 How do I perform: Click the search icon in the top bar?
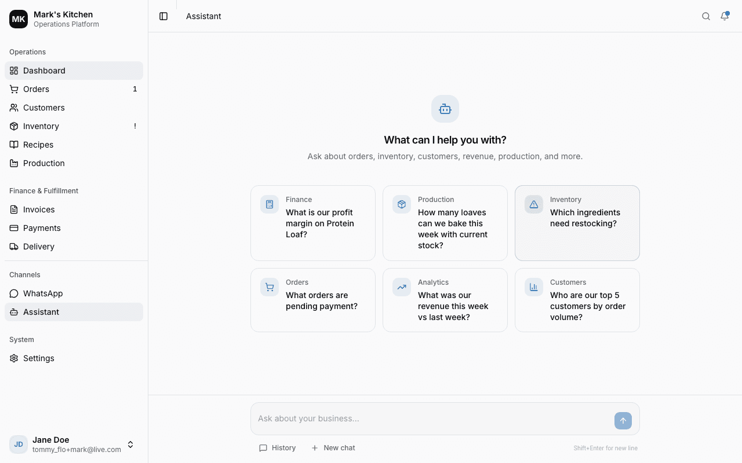pos(706,16)
